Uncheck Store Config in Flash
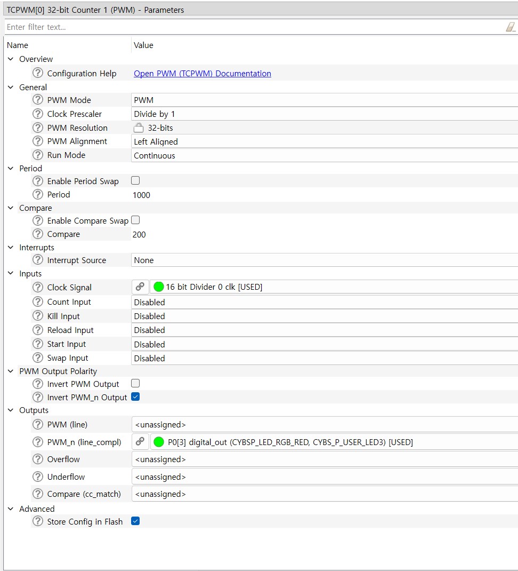 [x=135, y=521]
